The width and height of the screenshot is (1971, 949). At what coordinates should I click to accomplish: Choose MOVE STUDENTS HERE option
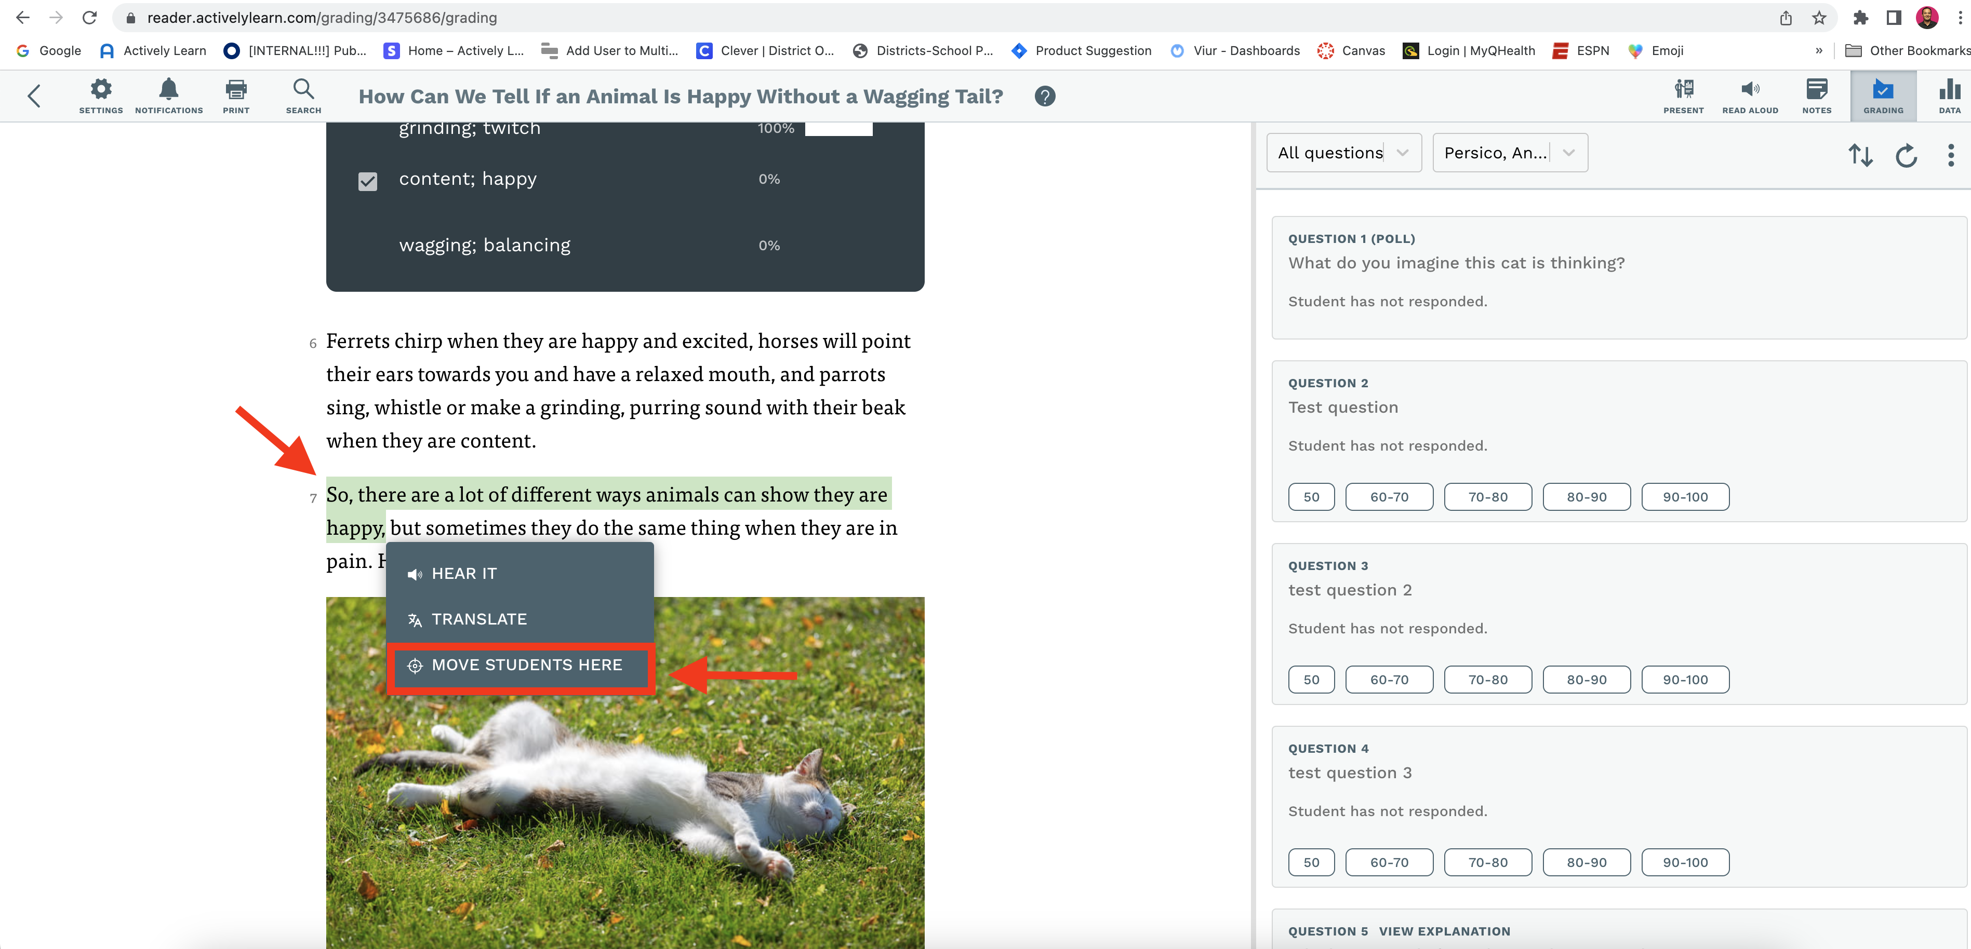[x=520, y=666]
